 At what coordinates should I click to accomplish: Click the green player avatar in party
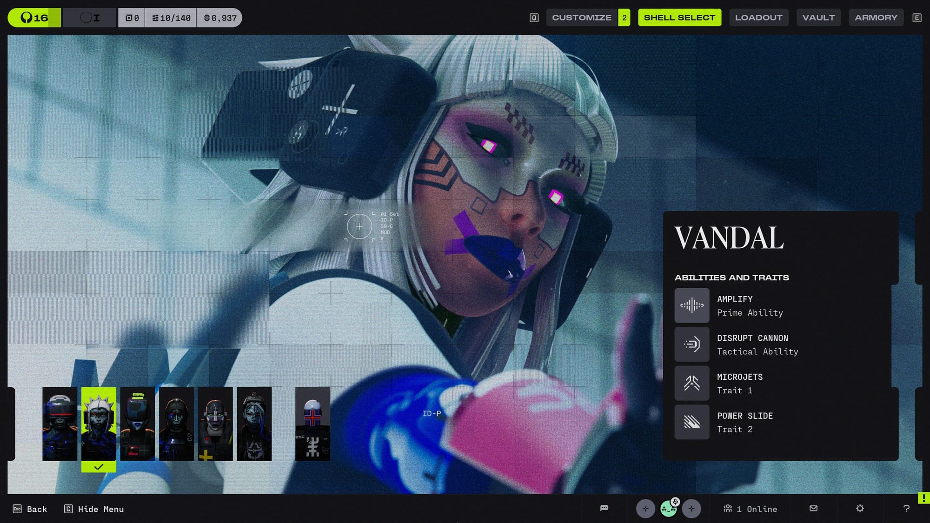point(669,509)
